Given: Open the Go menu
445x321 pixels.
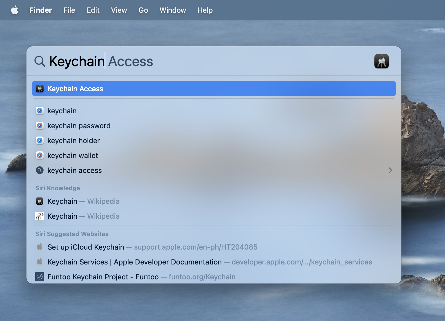Looking at the screenshot, I should click(x=143, y=10).
